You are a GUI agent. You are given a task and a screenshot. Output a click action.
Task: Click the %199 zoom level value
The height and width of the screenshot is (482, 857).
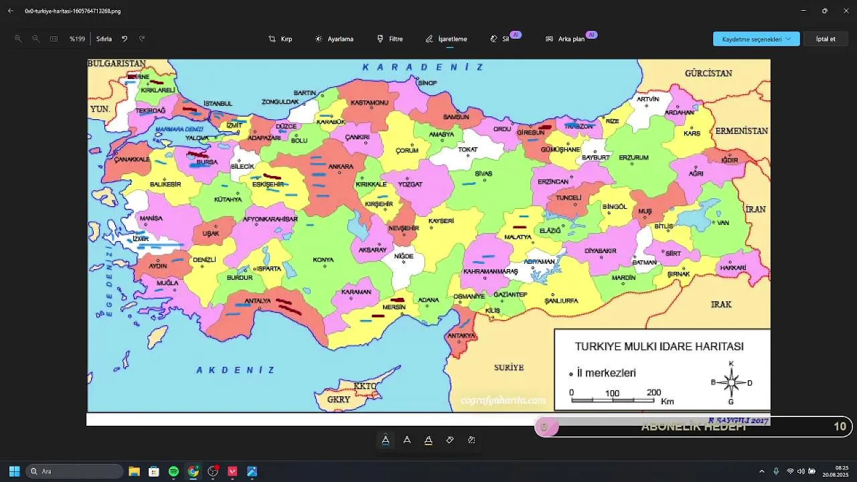click(78, 39)
